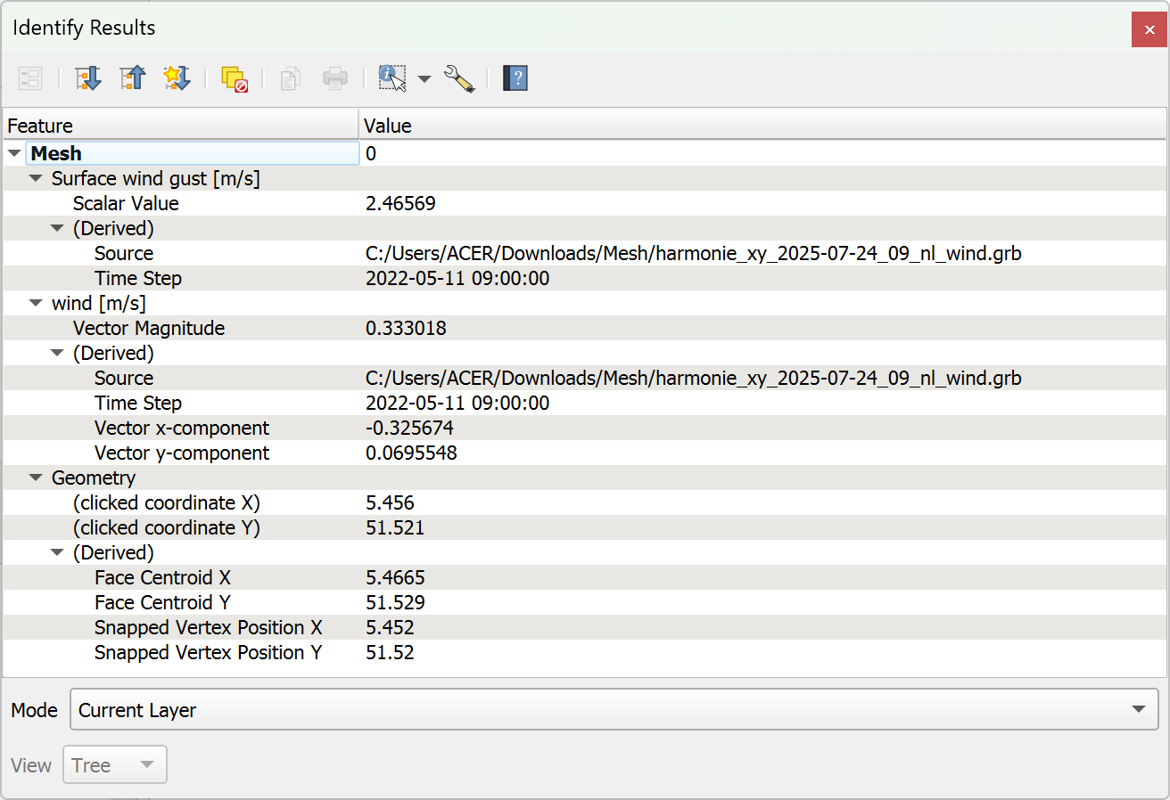Select the Face Centroid X row
This screenshot has width=1170, height=800.
point(162,577)
